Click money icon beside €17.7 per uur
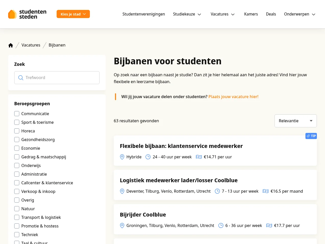The height and width of the screenshot is (244, 325). pos(269,226)
